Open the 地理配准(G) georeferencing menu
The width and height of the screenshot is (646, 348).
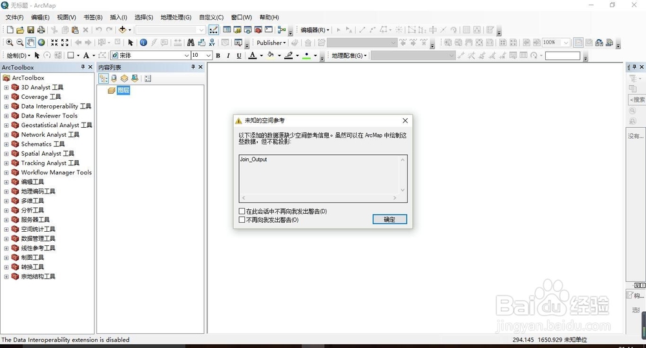point(349,56)
